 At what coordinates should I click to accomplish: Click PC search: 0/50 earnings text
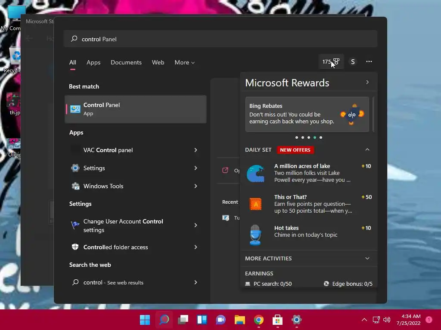(273, 284)
